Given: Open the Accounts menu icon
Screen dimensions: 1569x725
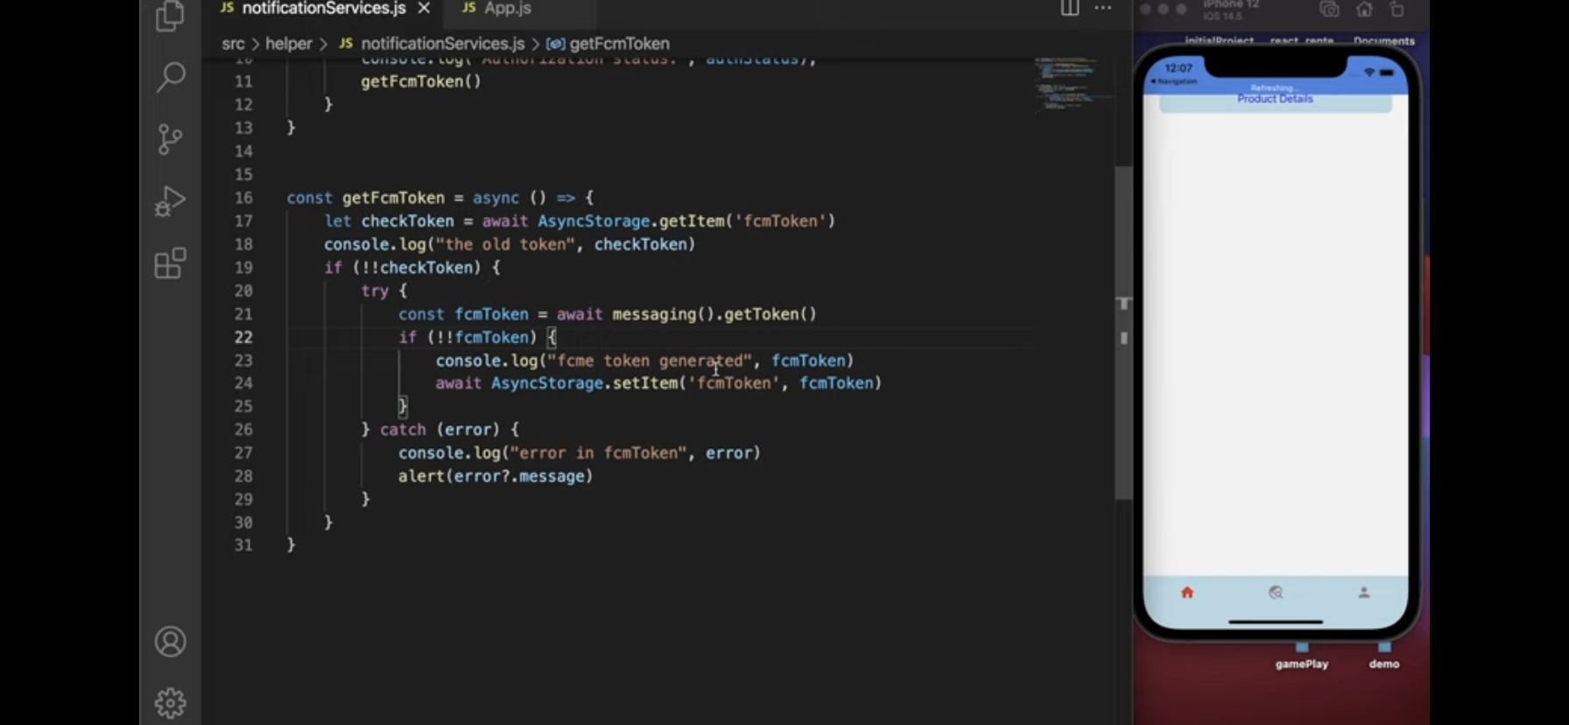Looking at the screenshot, I should pyautogui.click(x=170, y=642).
